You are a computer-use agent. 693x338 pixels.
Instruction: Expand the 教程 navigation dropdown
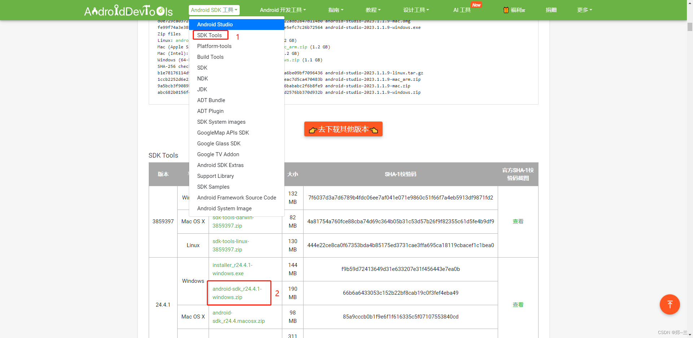click(x=373, y=10)
